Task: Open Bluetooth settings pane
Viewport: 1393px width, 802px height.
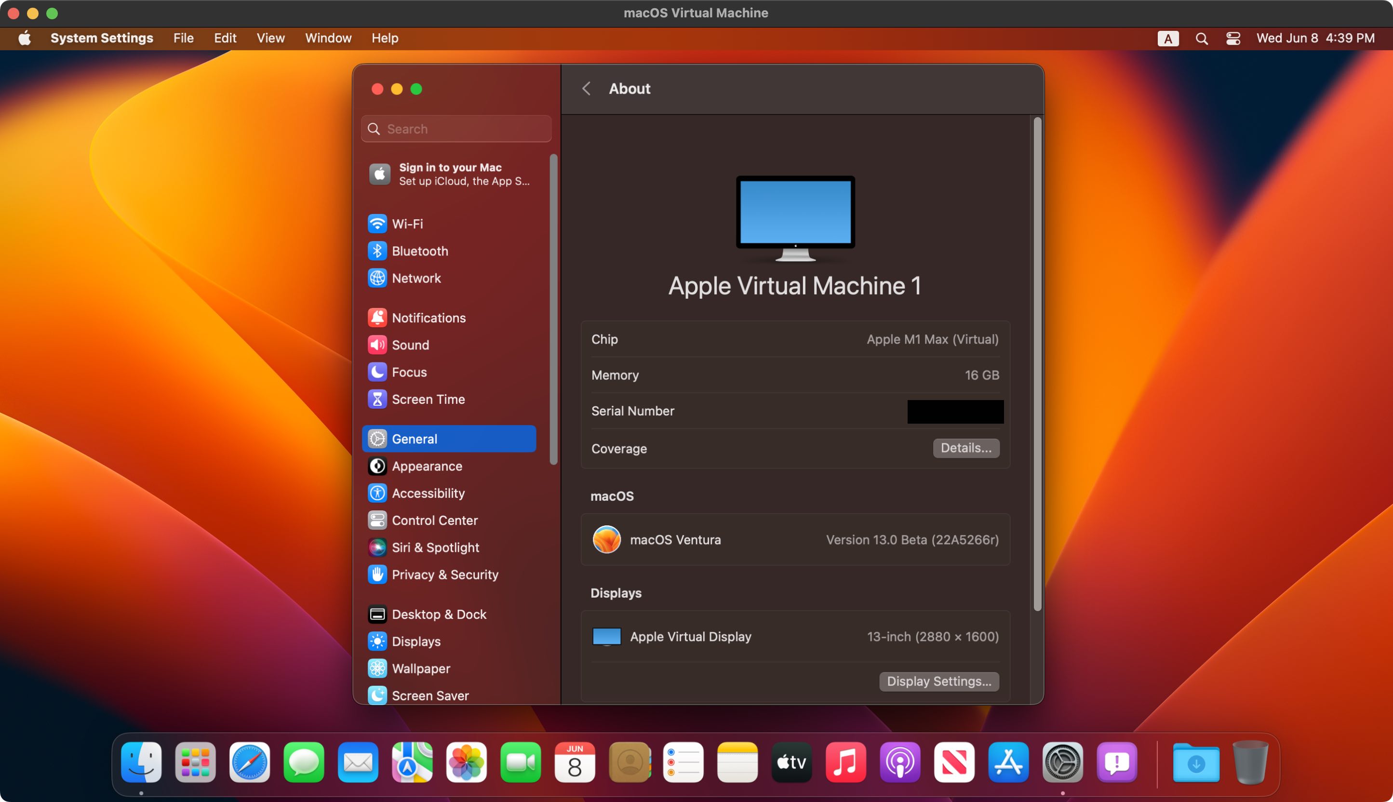Action: coord(449,251)
